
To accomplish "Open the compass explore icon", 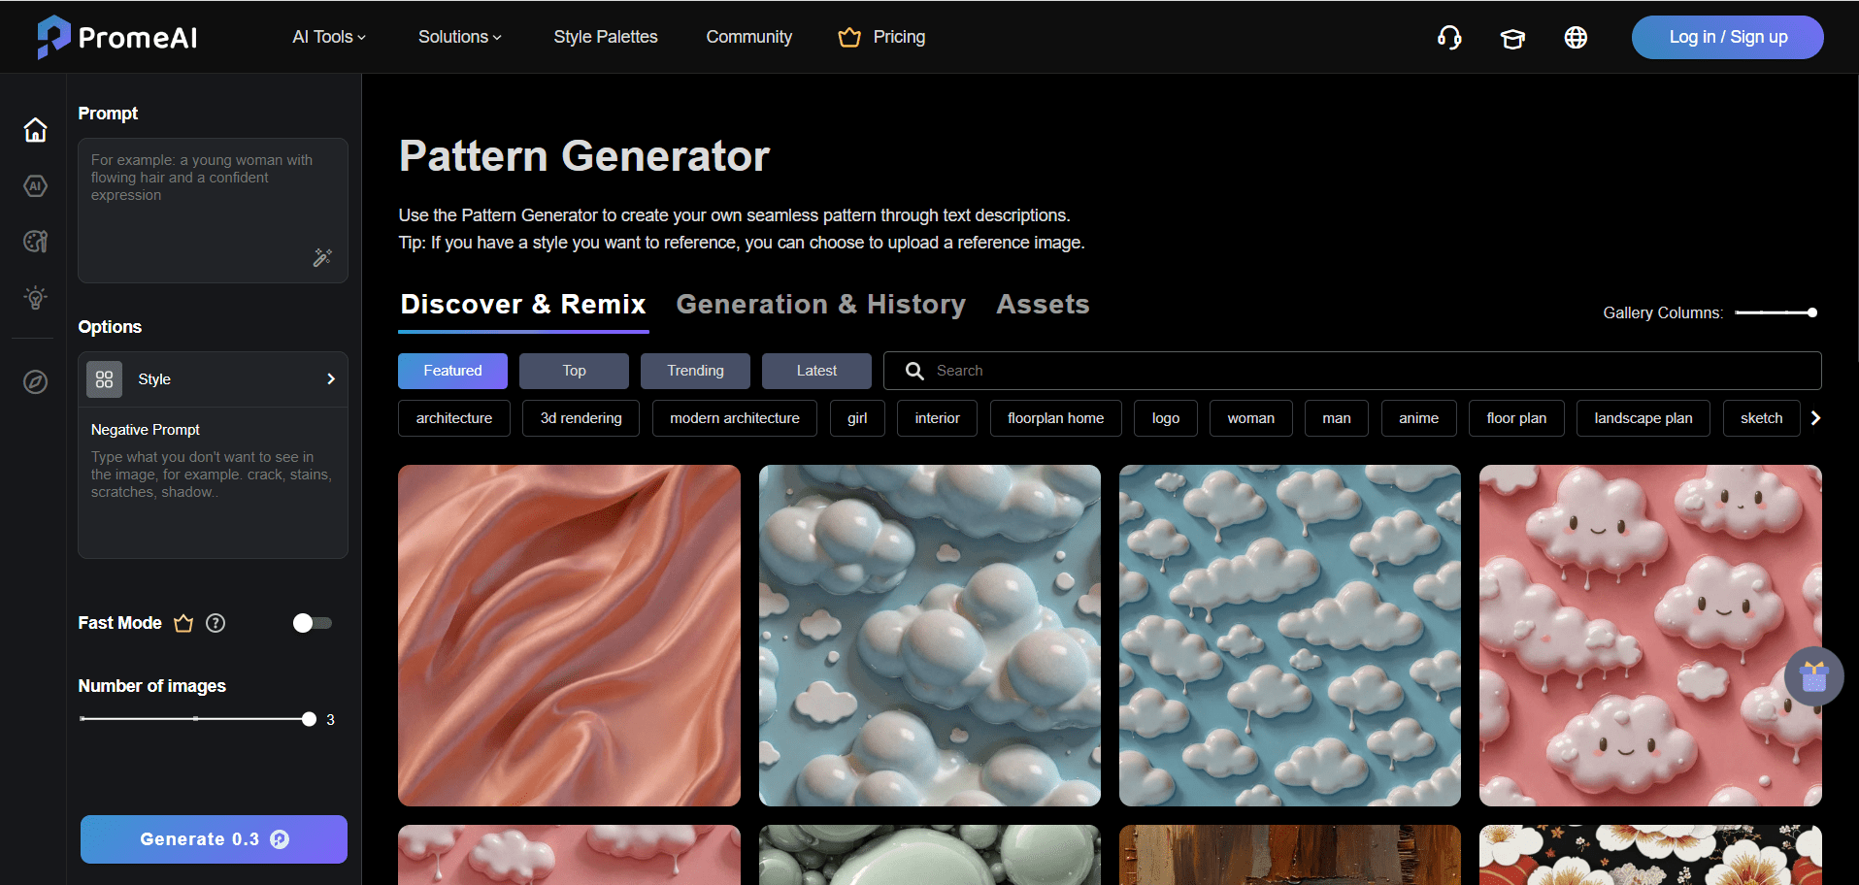I will [34, 382].
